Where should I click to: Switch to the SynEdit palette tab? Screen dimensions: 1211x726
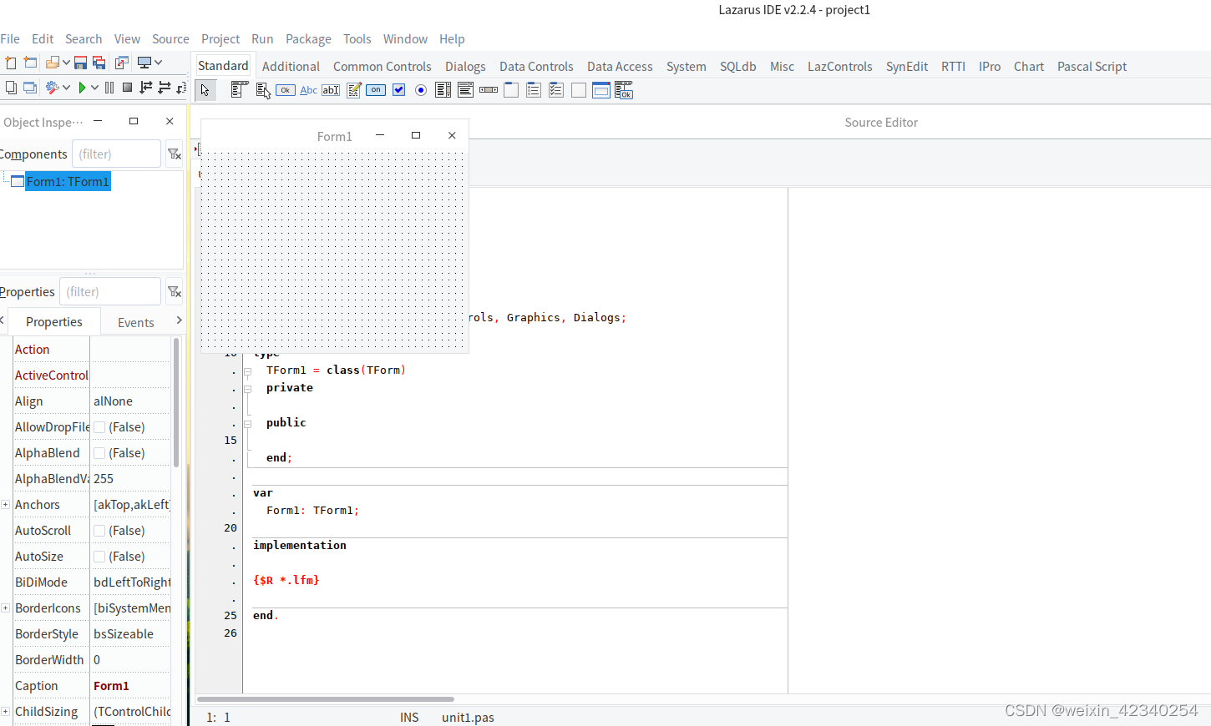pyautogui.click(x=907, y=66)
